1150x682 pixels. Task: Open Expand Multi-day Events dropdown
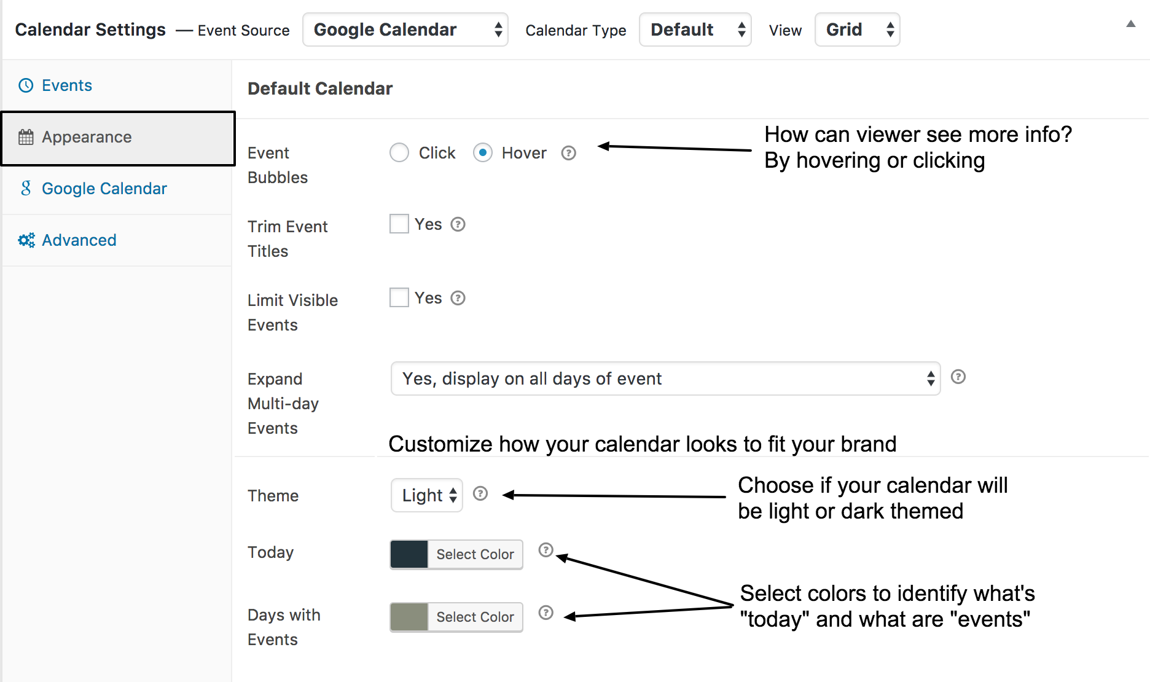coord(666,378)
